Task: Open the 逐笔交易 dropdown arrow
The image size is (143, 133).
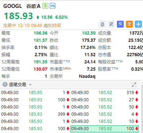Action: [x=30, y=85]
